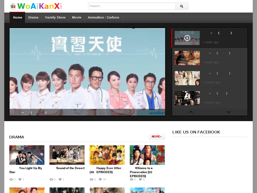Click the DRAMA section heading
This screenshot has height=193, width=257.
tap(17, 137)
